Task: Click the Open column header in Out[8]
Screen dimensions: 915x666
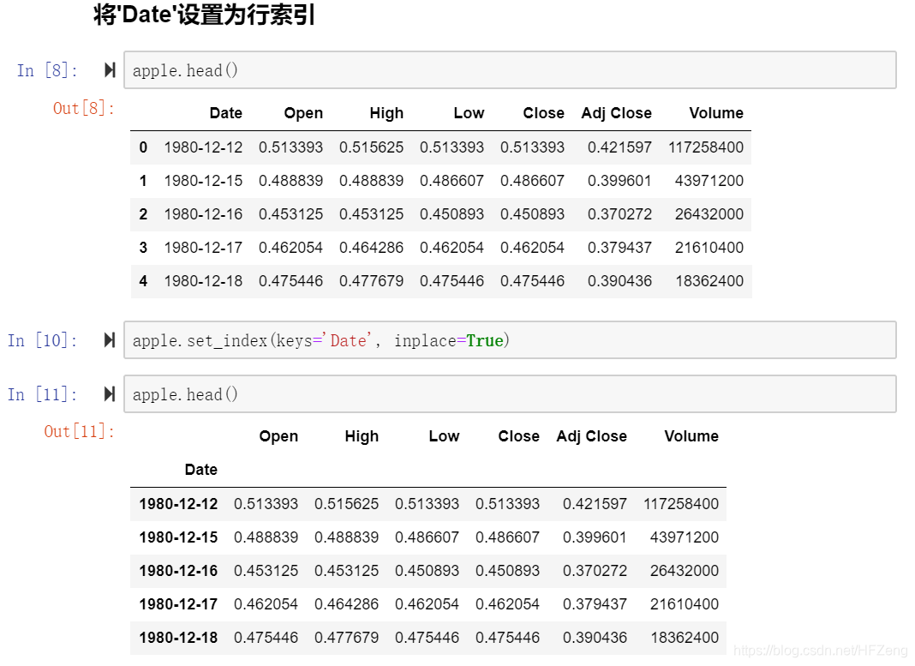Action: point(303,112)
